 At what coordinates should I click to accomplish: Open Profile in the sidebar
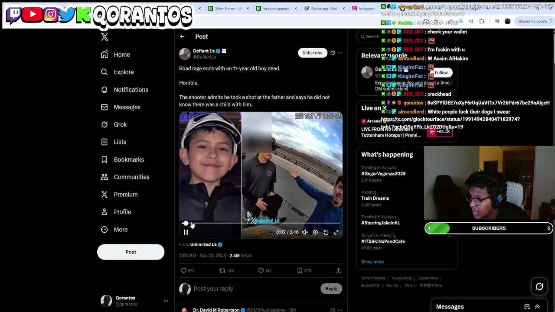[116, 212]
